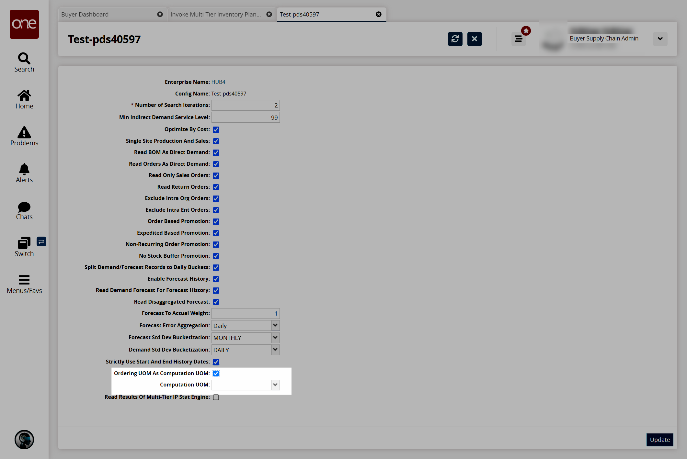
Task: Click the refresh icon button
Action: coord(455,39)
